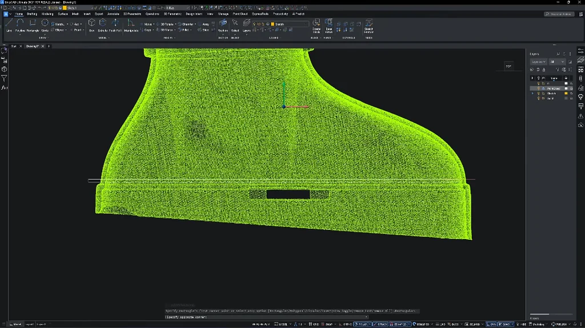The height and width of the screenshot is (328, 585).
Task: Open the All filter dropdown in Layers panel
Action: [557, 62]
